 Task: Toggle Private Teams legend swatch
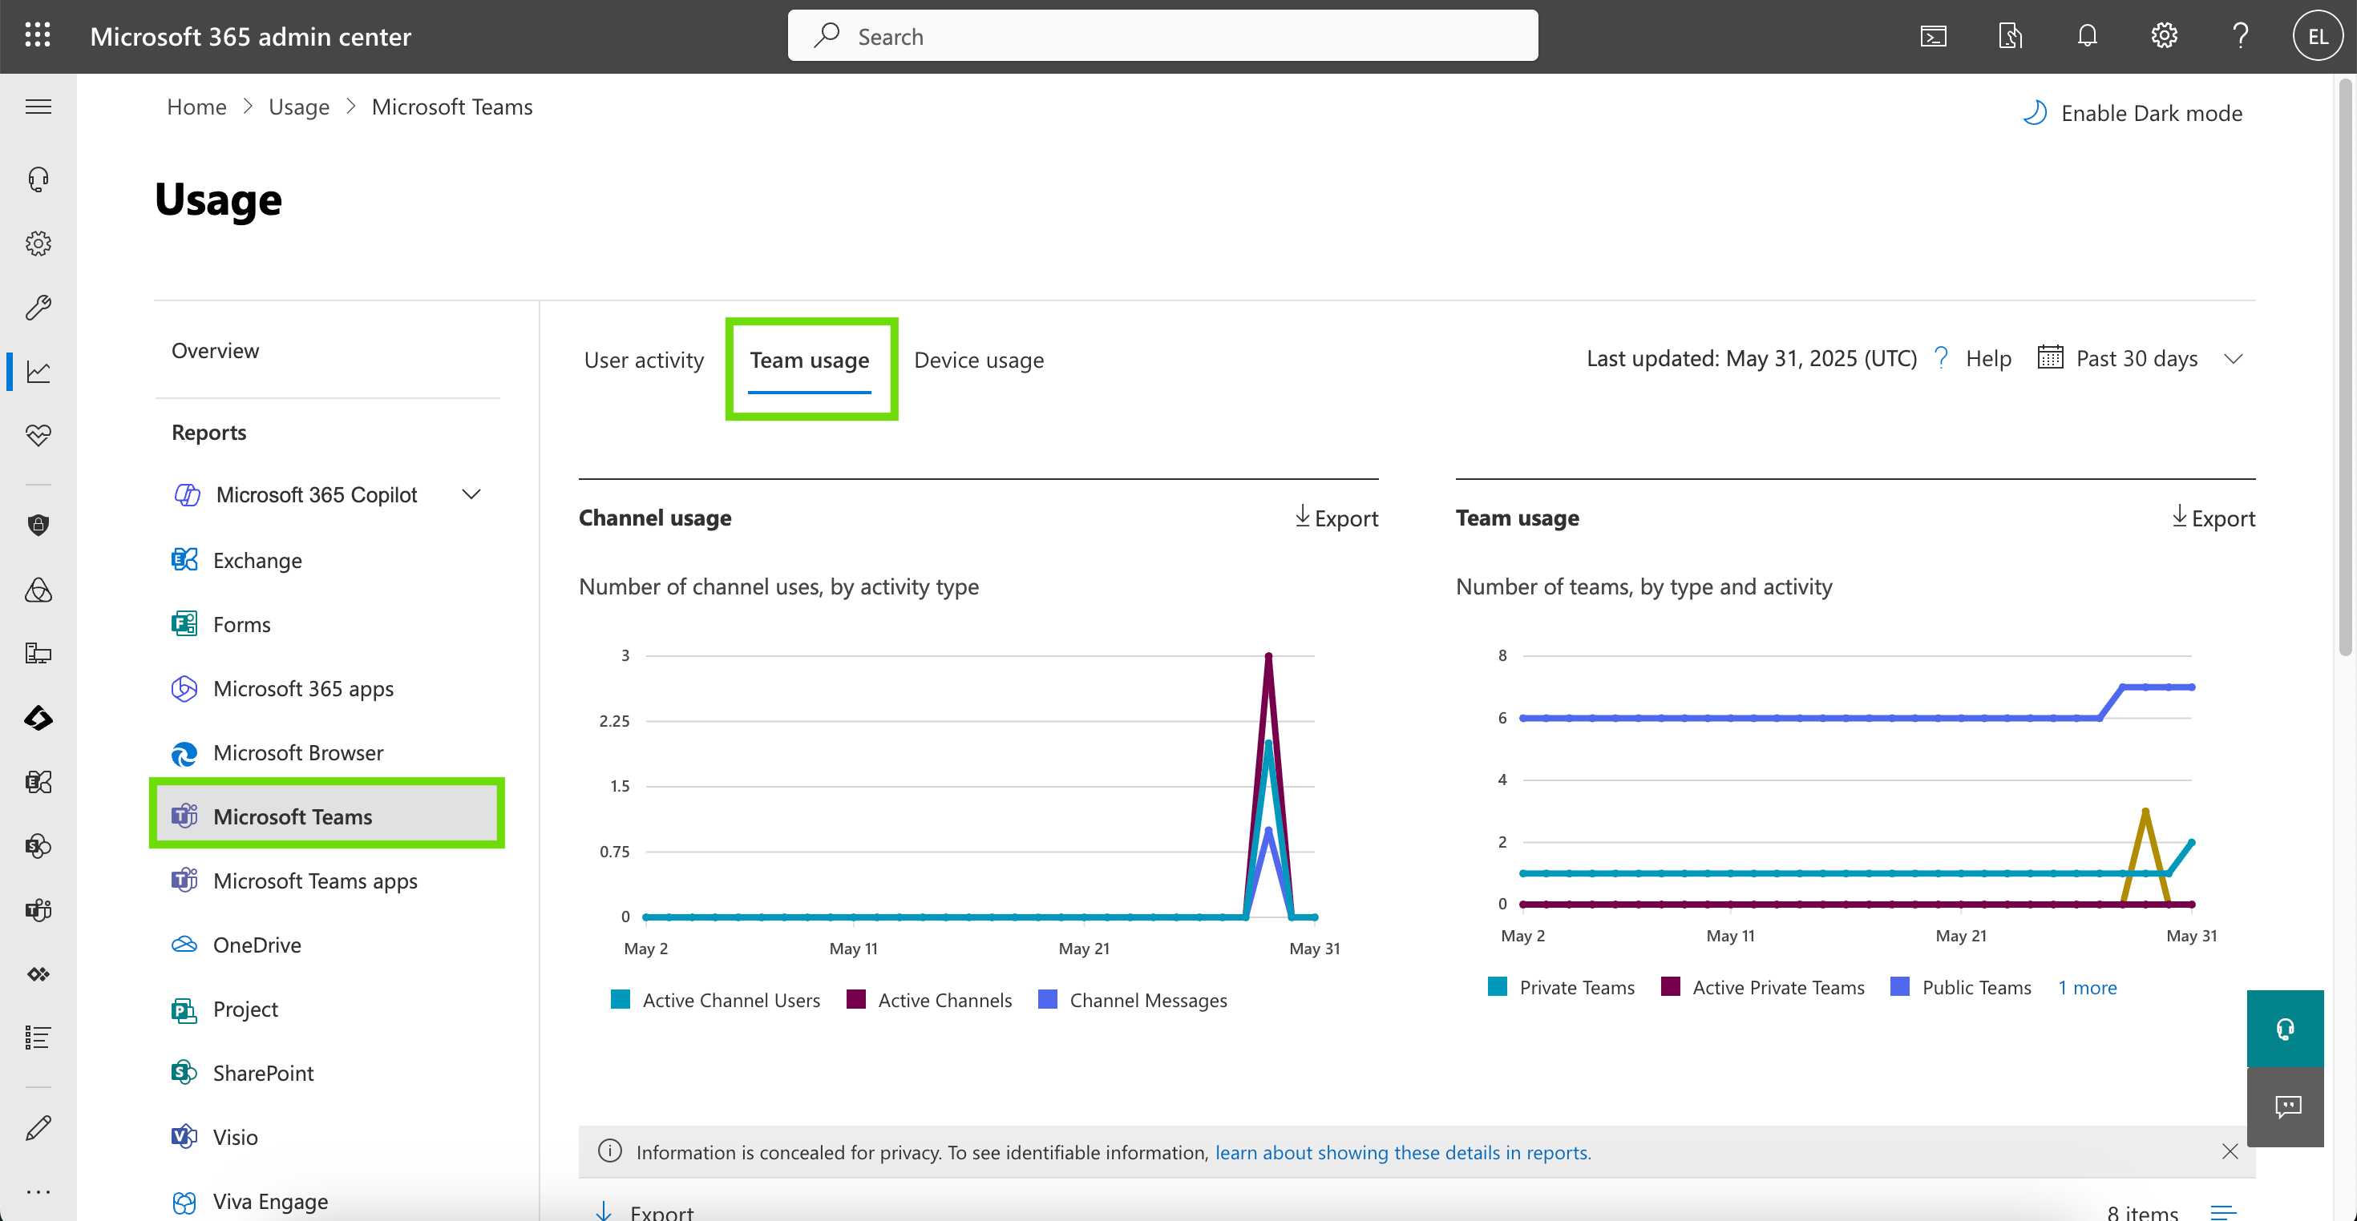(1497, 987)
